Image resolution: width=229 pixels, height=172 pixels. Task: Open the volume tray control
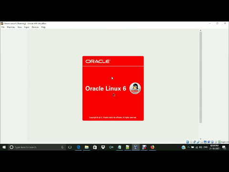tap(200, 147)
